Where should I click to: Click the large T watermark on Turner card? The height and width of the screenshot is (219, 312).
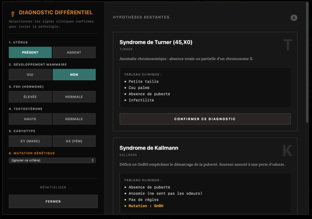[x=288, y=45]
